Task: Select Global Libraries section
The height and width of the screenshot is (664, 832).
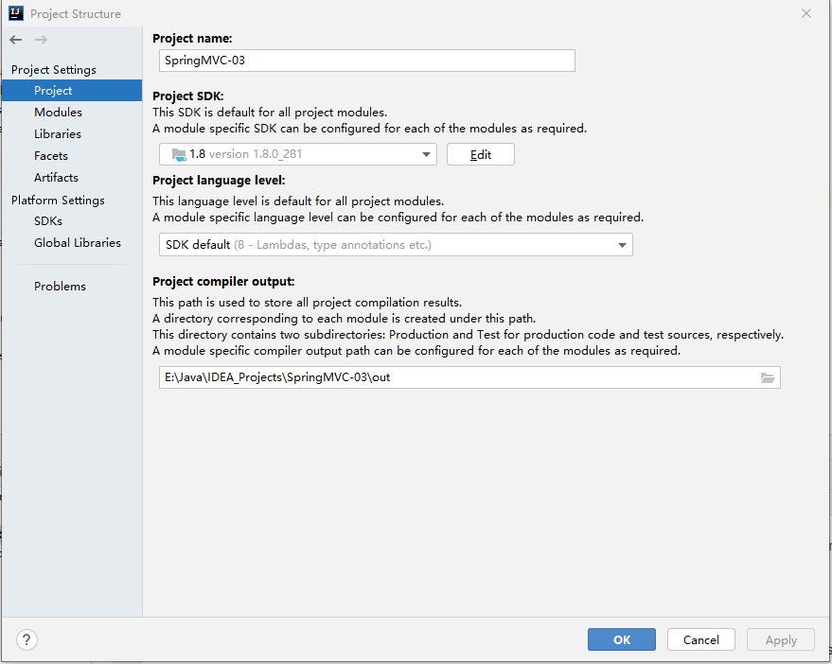Action: [78, 243]
